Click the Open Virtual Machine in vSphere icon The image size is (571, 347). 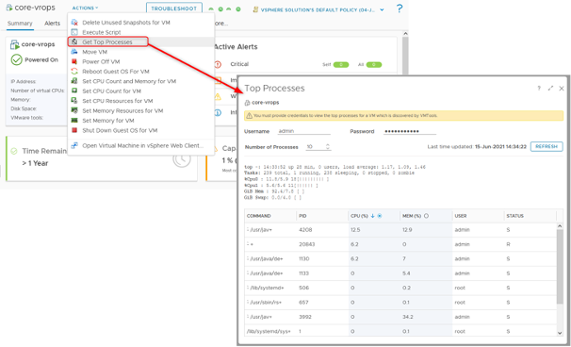74,145
